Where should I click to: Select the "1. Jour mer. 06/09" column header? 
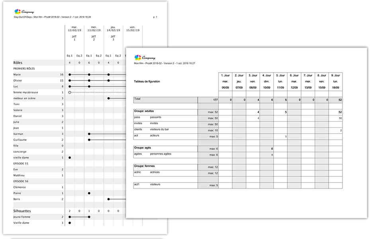[225, 81]
